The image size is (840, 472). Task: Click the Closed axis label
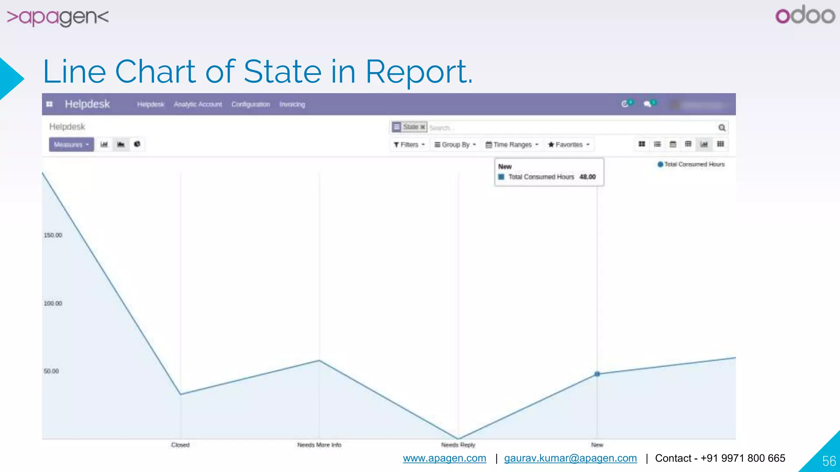click(x=180, y=445)
